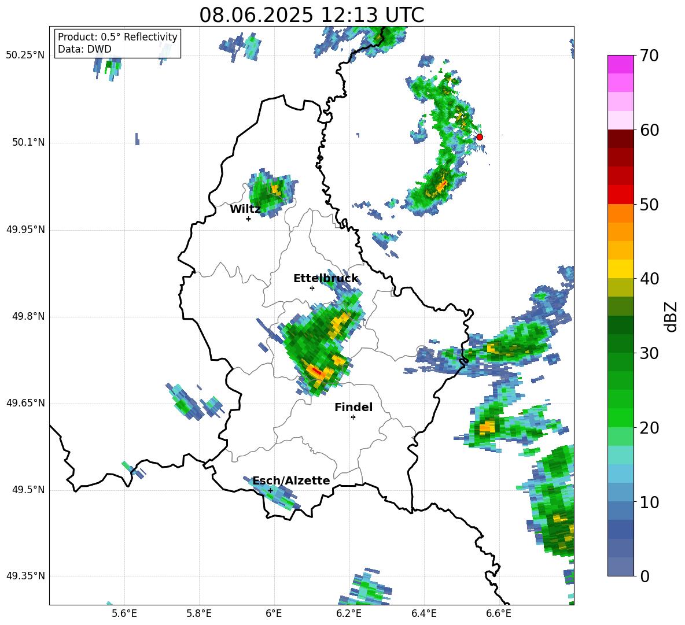The image size is (685, 625).
Task: Click the bottom slate-blue colorbar segment at 0
Action: (x=621, y=567)
